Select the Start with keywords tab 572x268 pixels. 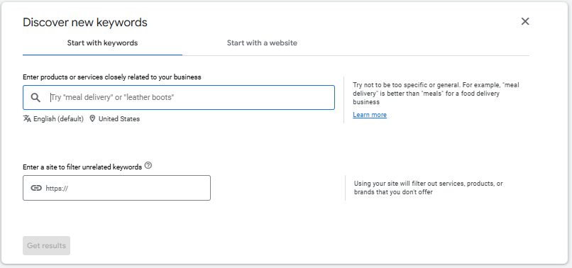tap(102, 43)
